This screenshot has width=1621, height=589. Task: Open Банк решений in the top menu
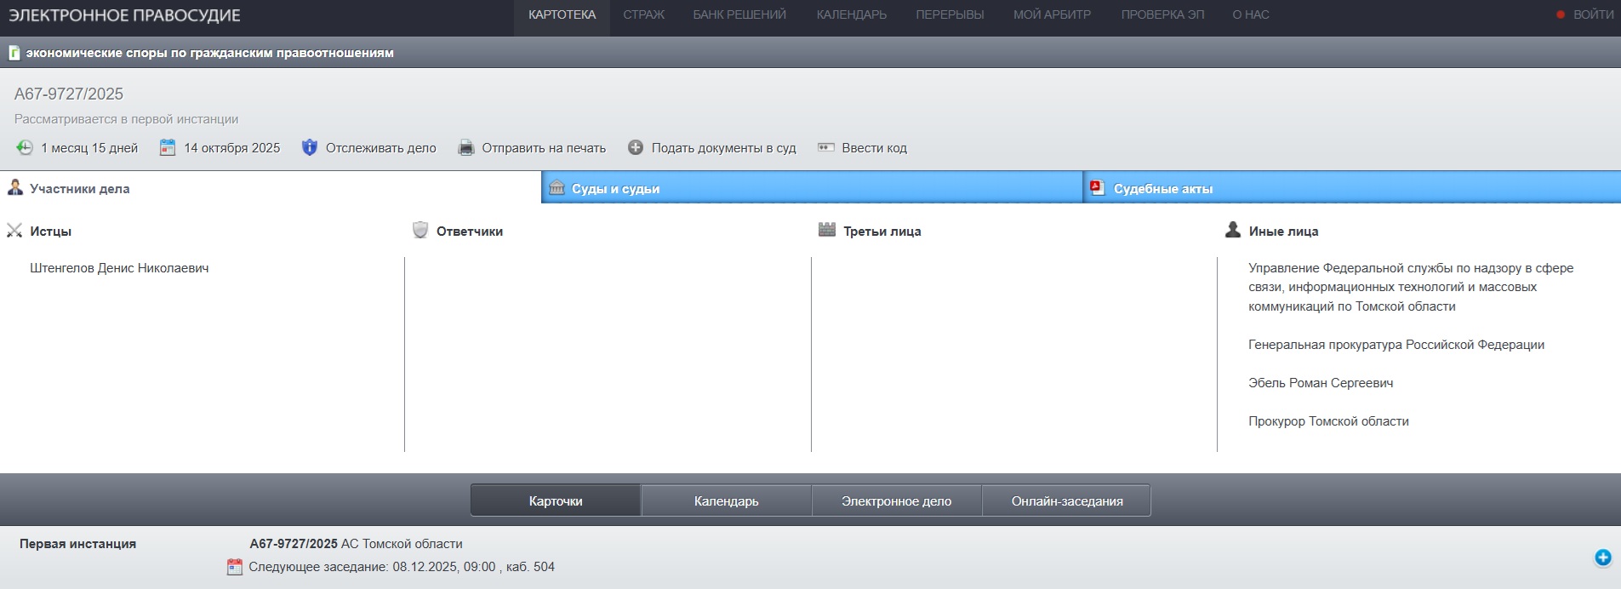click(x=739, y=14)
